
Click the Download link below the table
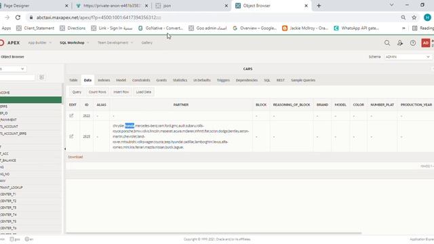coord(75,157)
